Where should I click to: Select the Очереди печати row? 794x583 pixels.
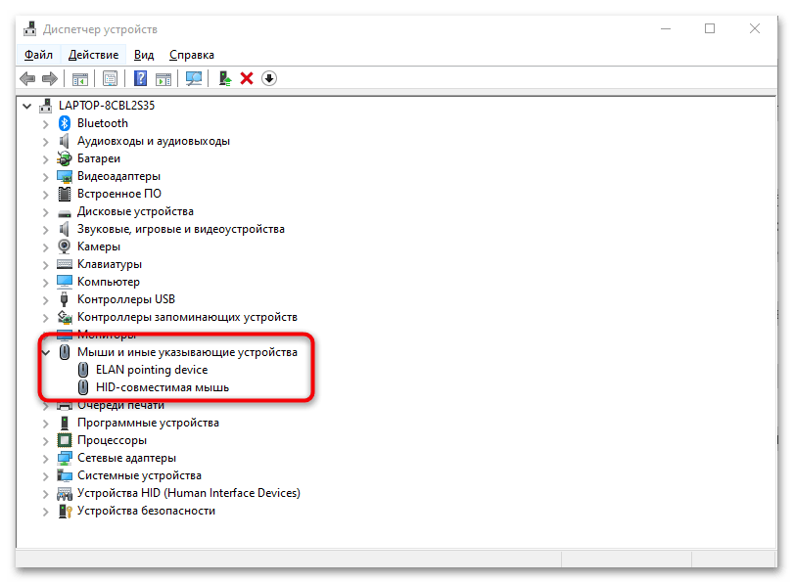(121, 405)
